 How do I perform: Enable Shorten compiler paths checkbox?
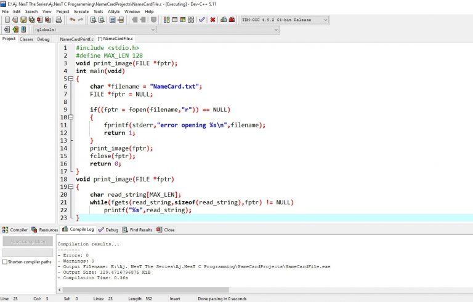(x=6, y=261)
